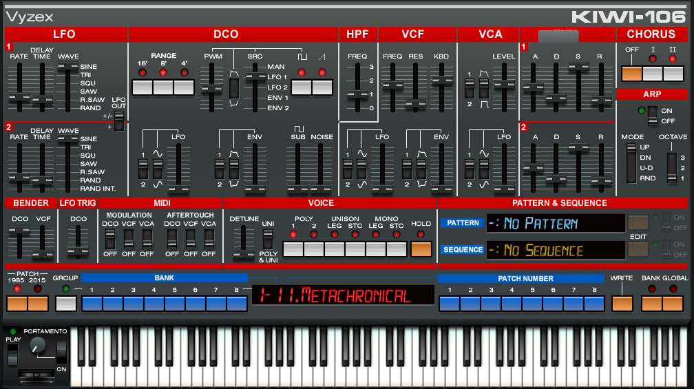Click the DCO PWM SRC selector slider
694x389 pixels.
[x=255, y=87]
